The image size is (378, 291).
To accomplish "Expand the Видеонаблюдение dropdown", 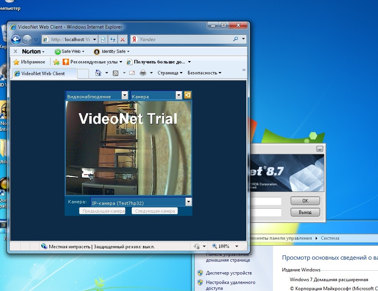I will pyautogui.click(x=125, y=96).
